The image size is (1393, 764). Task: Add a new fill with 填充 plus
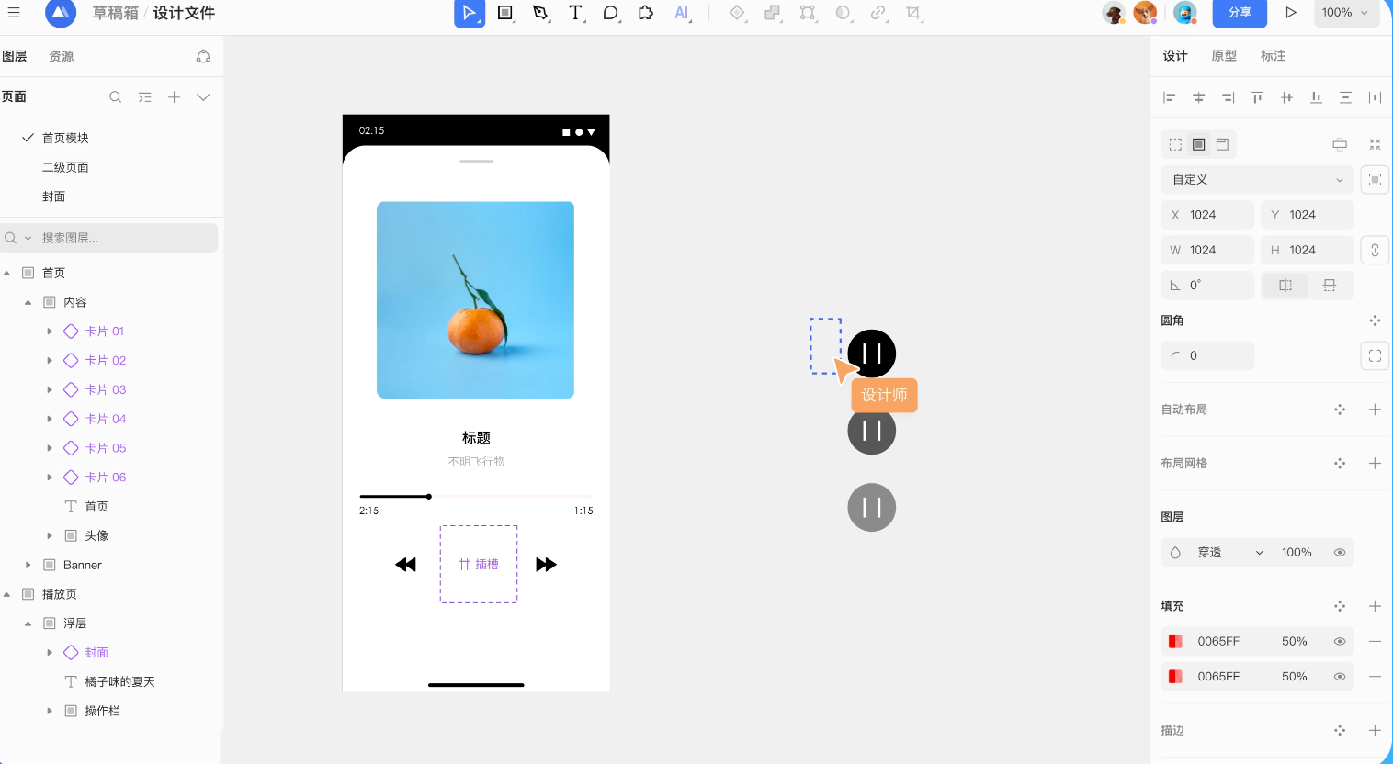click(x=1376, y=606)
